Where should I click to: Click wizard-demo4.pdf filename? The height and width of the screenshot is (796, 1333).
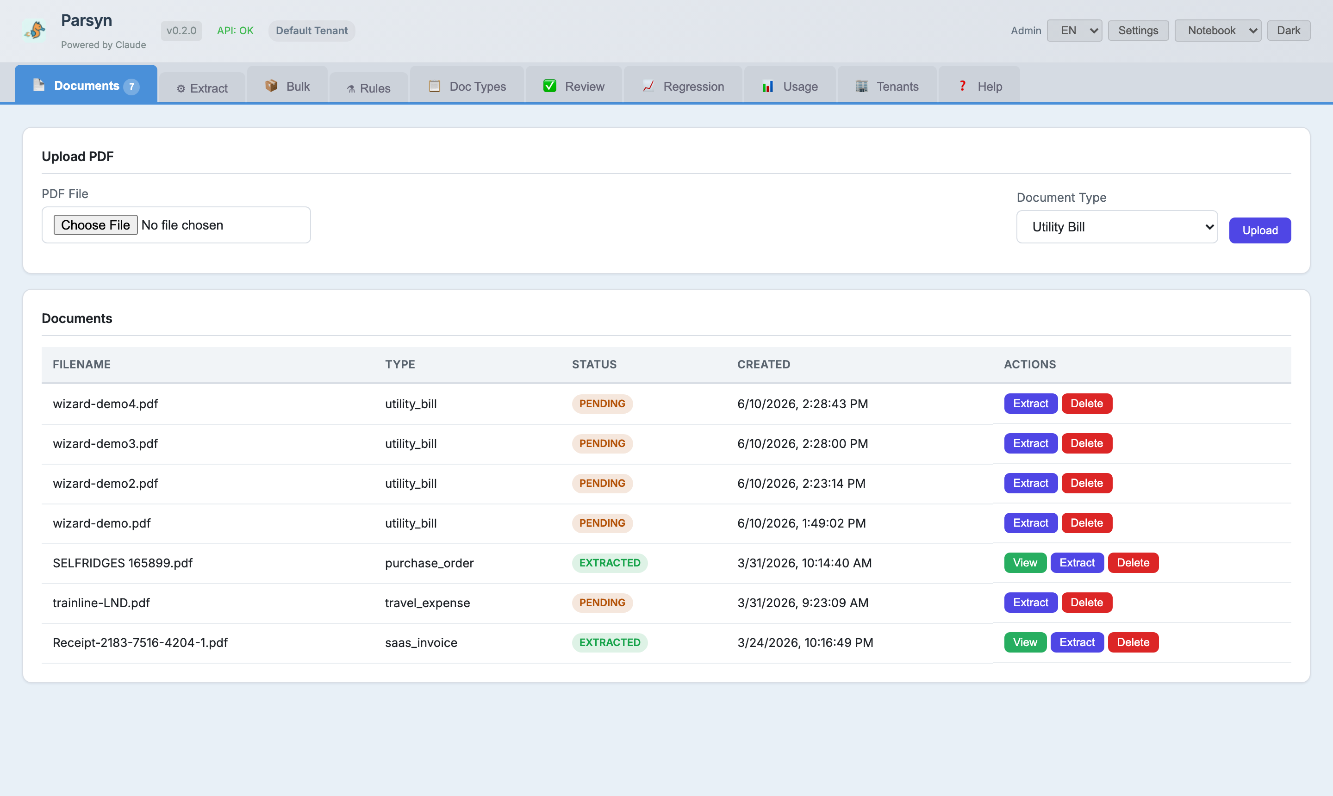click(105, 404)
